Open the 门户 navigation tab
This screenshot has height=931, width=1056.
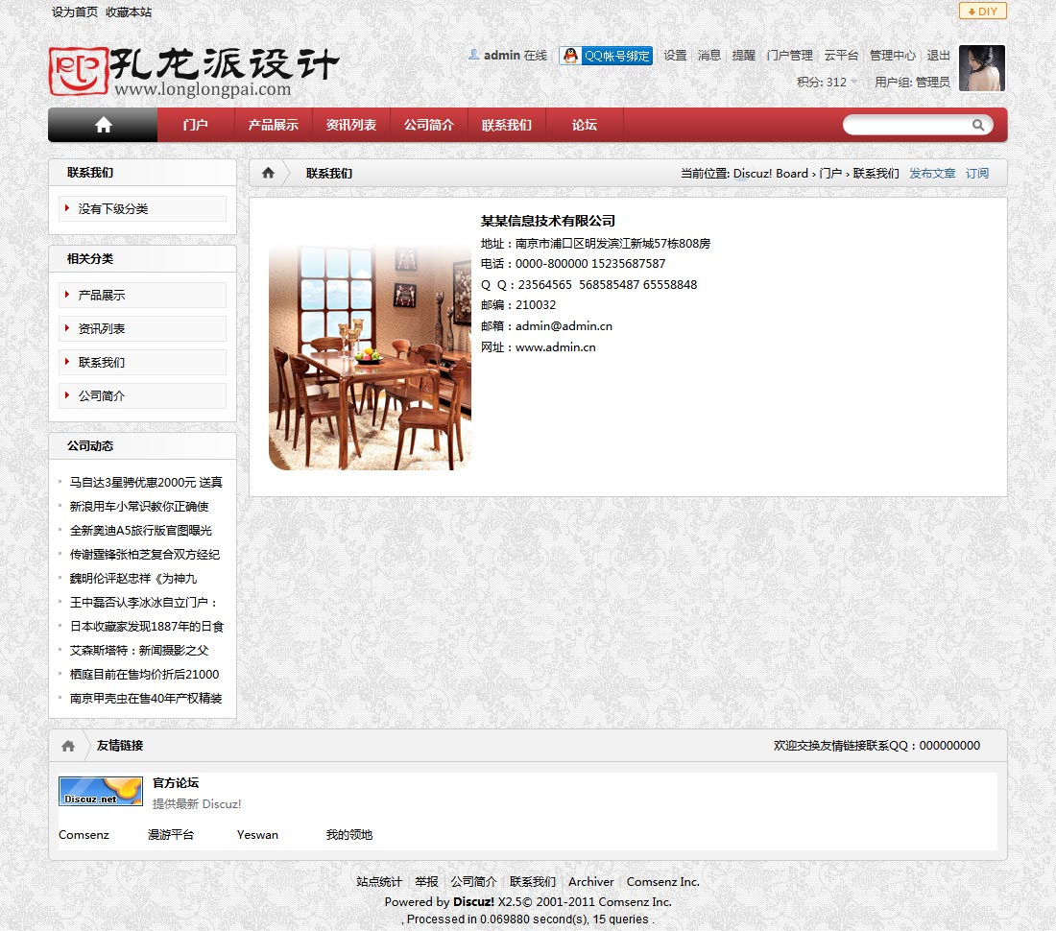click(x=195, y=125)
